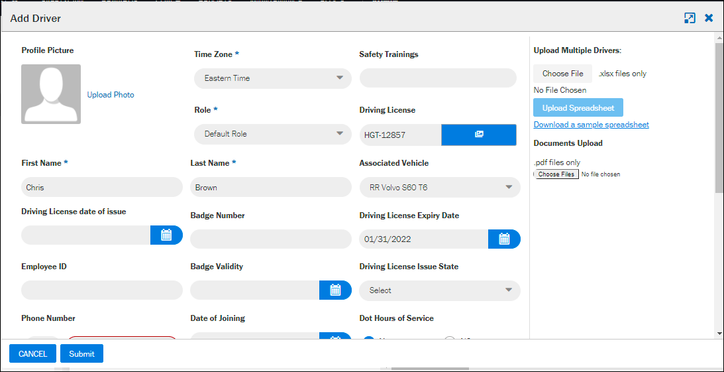The width and height of the screenshot is (724, 372).
Task: Click the Upload Multiple Drivers heading
Action: (x=578, y=50)
